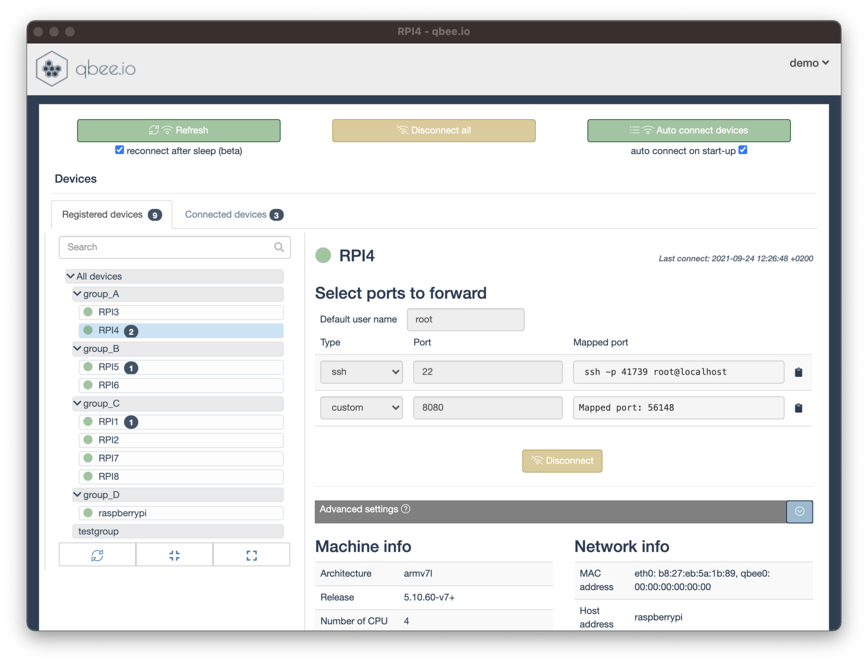Click the Disconnect all button
The image size is (868, 664).
coord(433,130)
